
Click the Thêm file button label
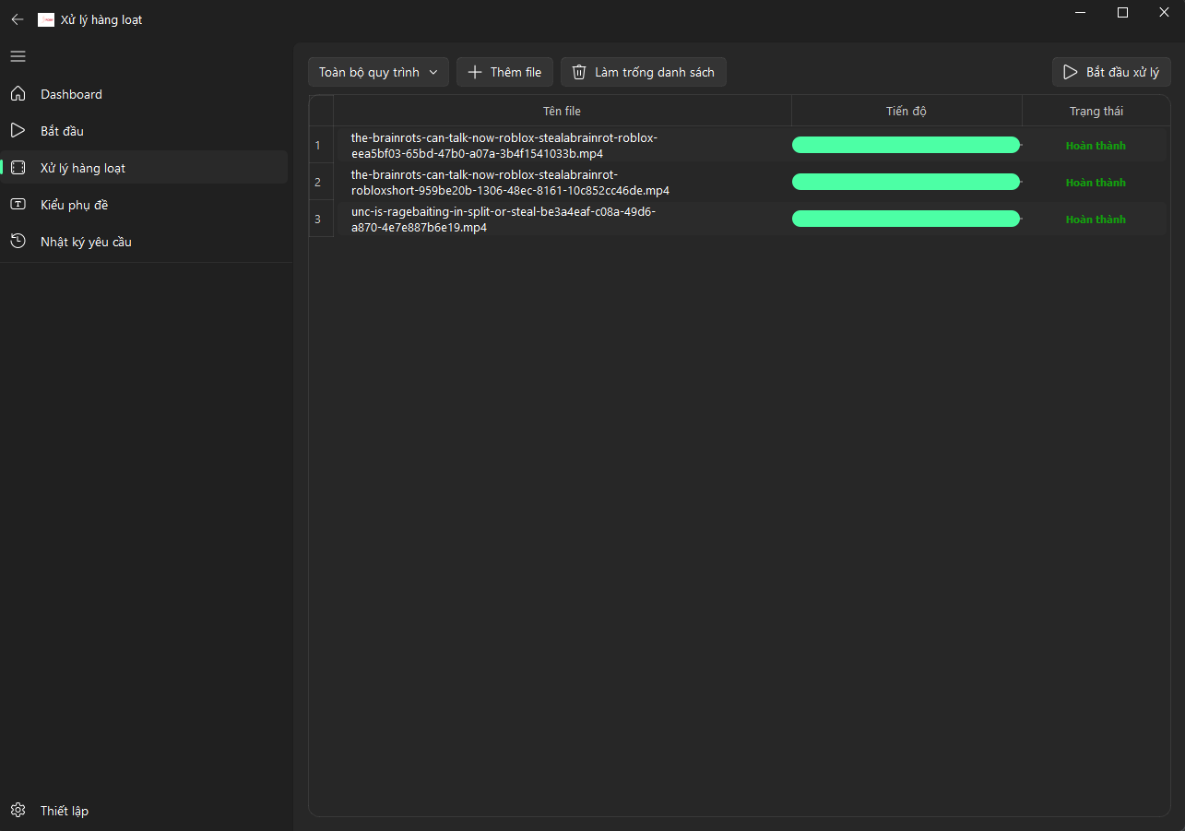pos(515,72)
